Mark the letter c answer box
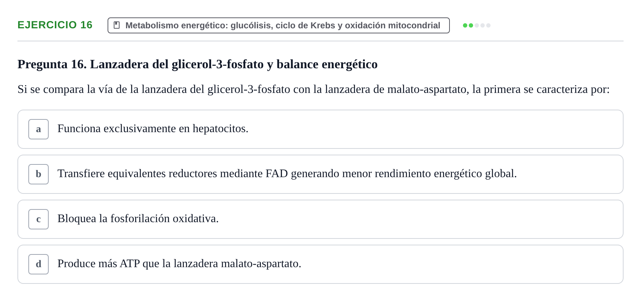The width and height of the screenshot is (641, 302). coord(39,219)
